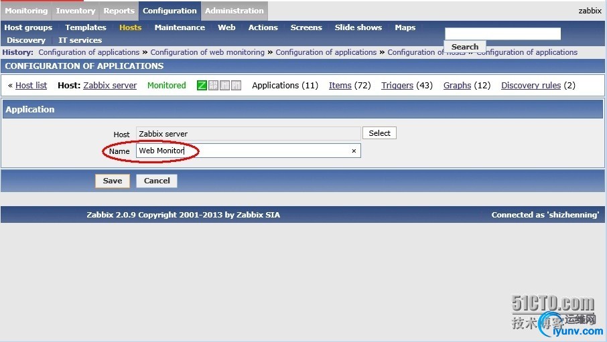Open the Screens section

click(x=306, y=27)
